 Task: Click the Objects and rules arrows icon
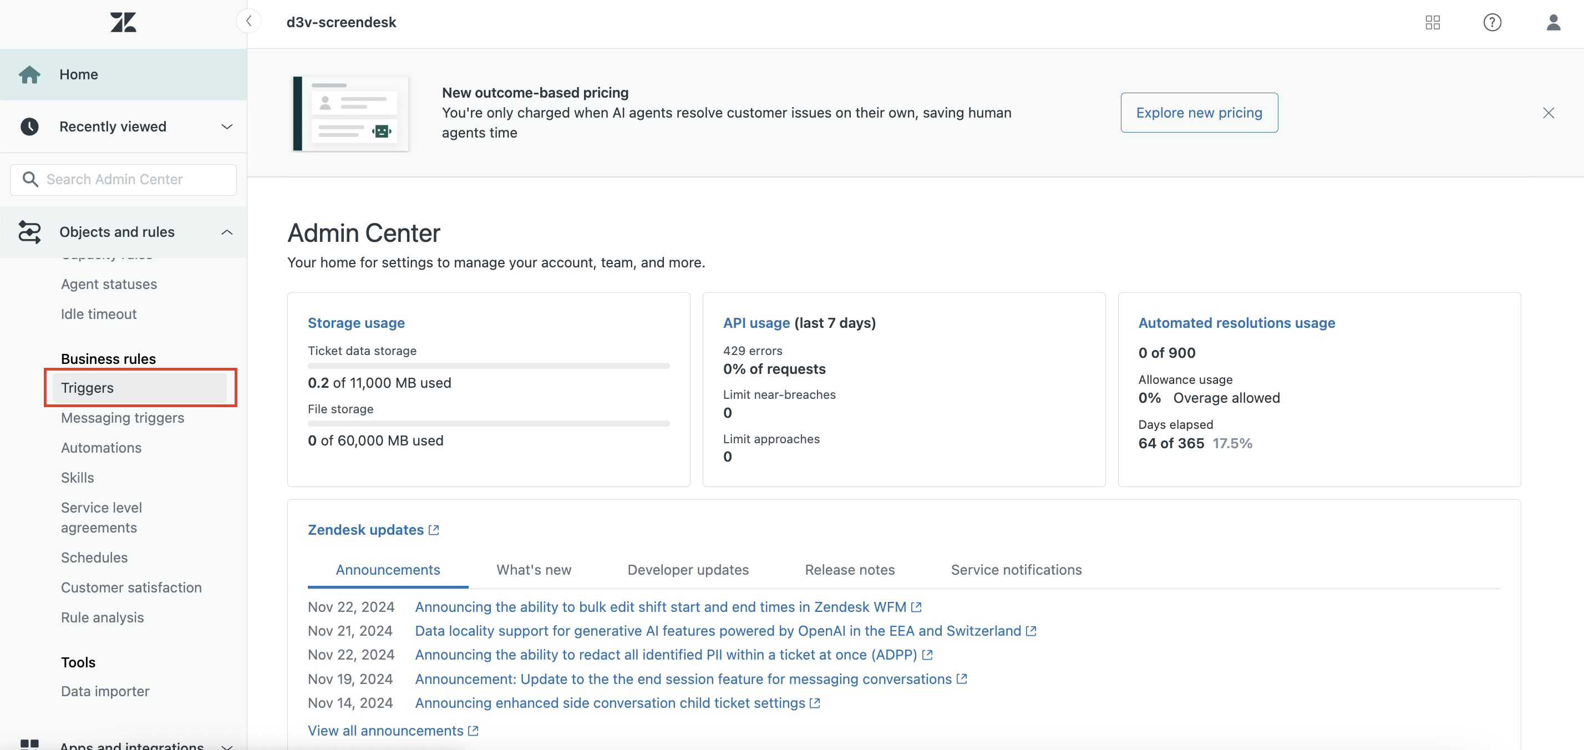pyautogui.click(x=29, y=232)
